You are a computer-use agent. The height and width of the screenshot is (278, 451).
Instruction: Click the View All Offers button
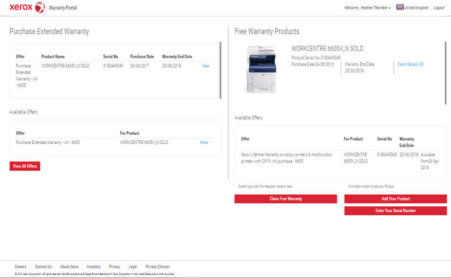point(25,166)
